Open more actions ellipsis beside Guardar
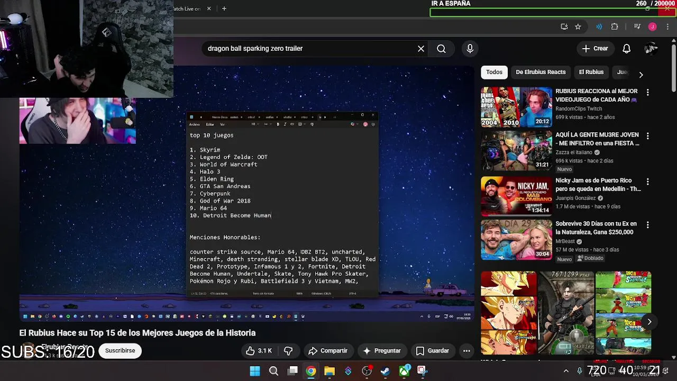This screenshot has height=381, width=677. (x=466, y=351)
